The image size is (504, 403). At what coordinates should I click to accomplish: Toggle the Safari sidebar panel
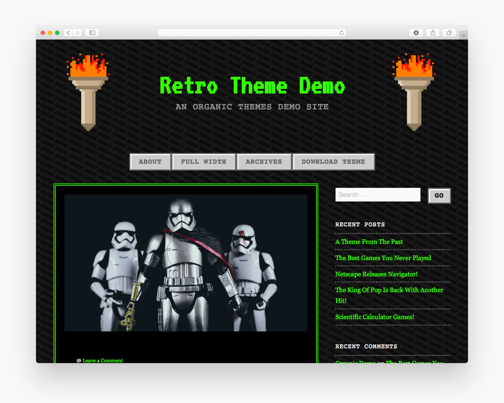pos(92,32)
